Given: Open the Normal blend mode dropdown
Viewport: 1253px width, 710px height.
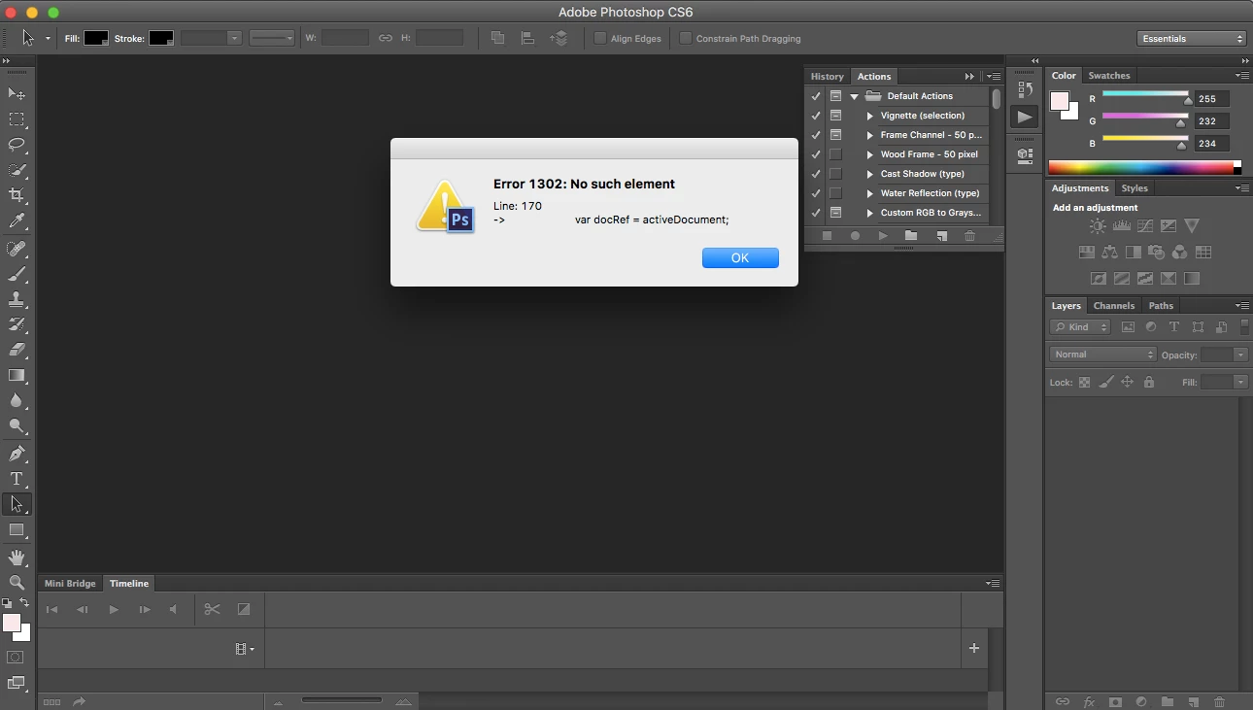Looking at the screenshot, I should pyautogui.click(x=1103, y=355).
